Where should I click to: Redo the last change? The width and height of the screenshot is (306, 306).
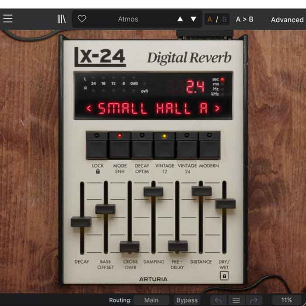pos(254,301)
